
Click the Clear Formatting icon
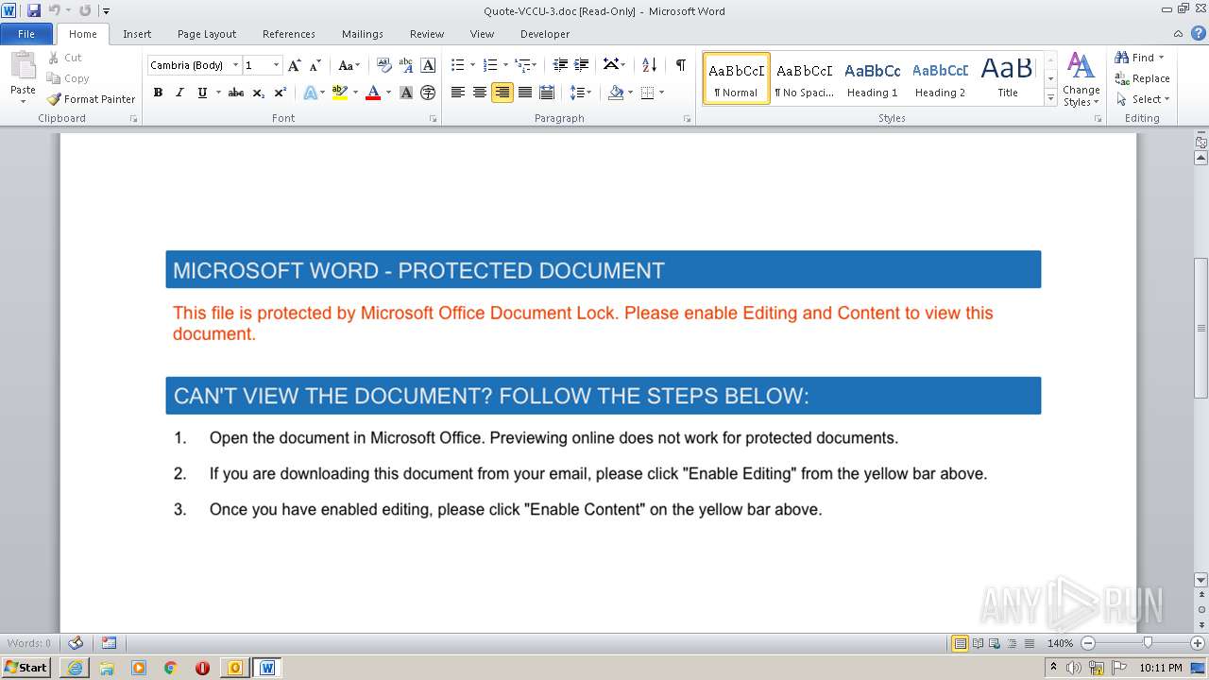384,65
